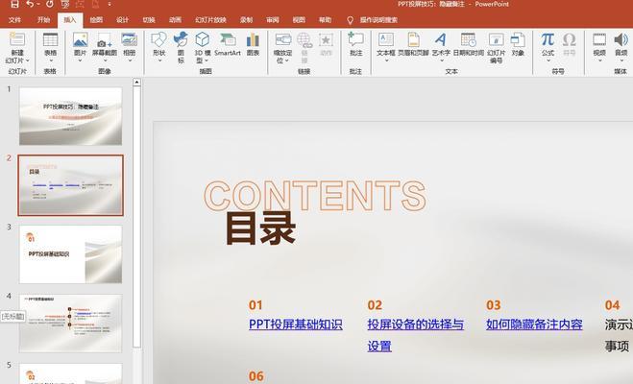Image resolution: width=633 pixels, height=384 pixels.
Task: Click the slide panel scroll-up arrow
Action: [136, 83]
